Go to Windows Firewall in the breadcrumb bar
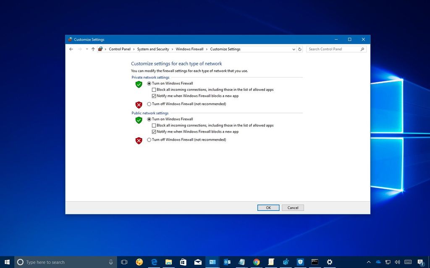The width and height of the screenshot is (430, 268). tap(189, 49)
